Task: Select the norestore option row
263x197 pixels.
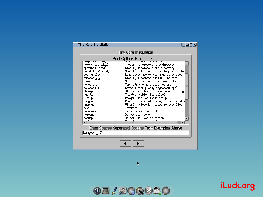Action: point(134,85)
